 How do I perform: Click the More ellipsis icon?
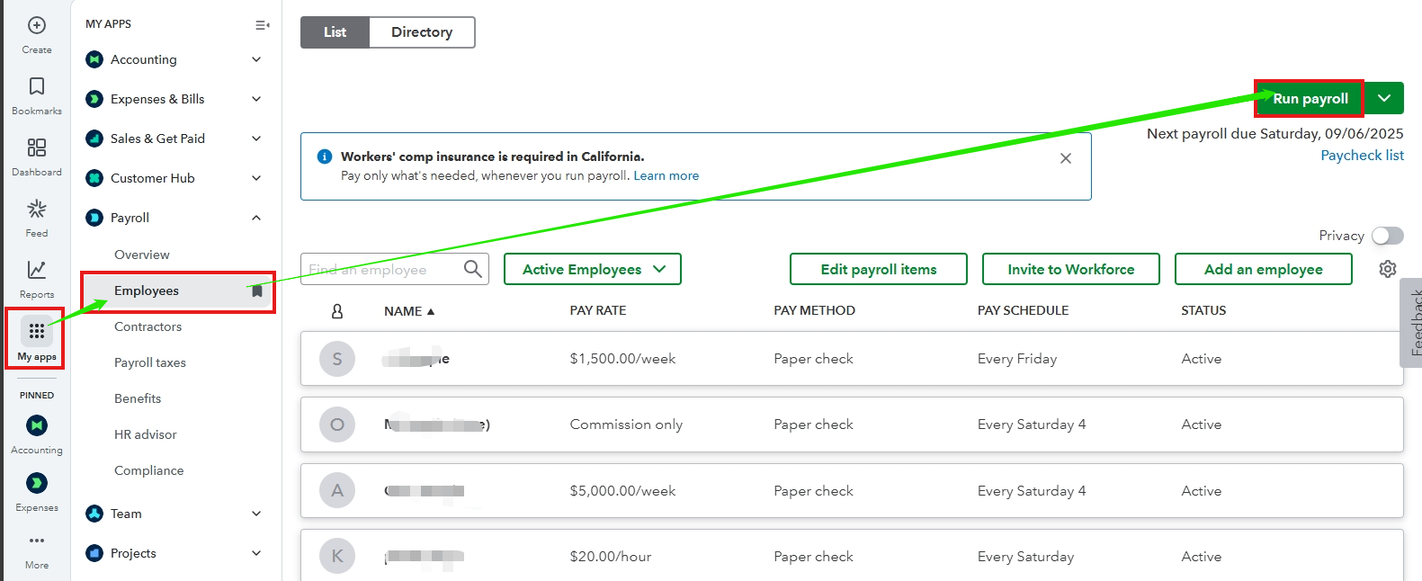click(x=37, y=541)
